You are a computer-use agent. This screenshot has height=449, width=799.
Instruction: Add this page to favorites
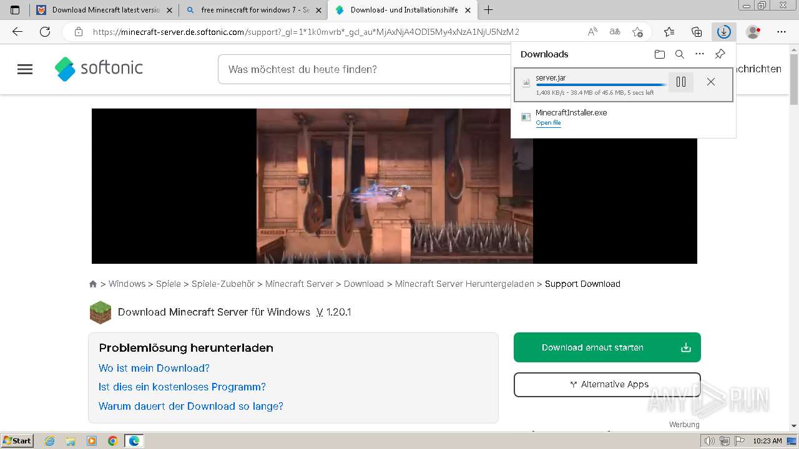[x=637, y=32]
